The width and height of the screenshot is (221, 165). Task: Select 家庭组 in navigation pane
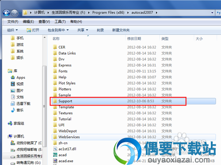click(19, 123)
